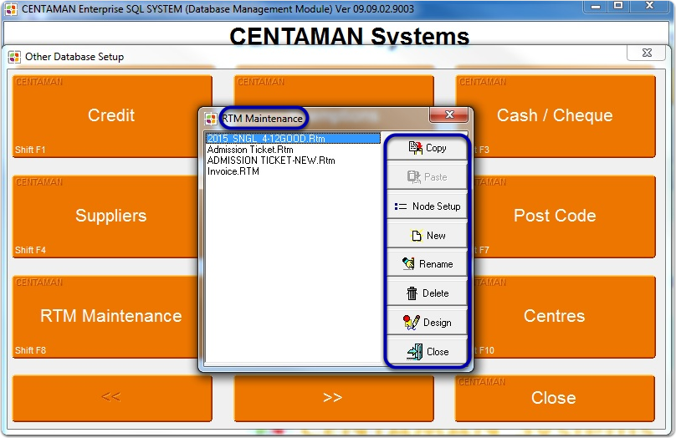The image size is (676, 438).
Task: Create a New RTM file
Action: [x=427, y=236]
